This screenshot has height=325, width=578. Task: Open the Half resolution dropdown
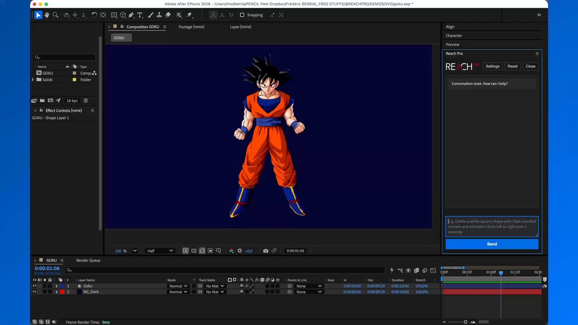click(160, 251)
